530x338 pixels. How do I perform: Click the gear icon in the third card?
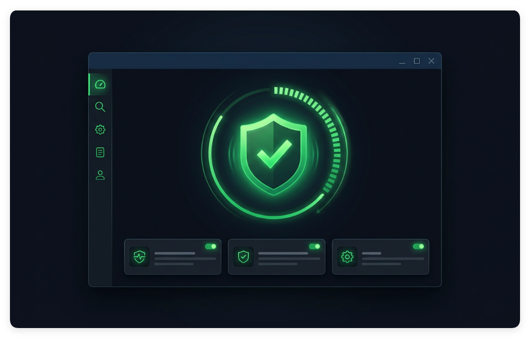click(347, 257)
